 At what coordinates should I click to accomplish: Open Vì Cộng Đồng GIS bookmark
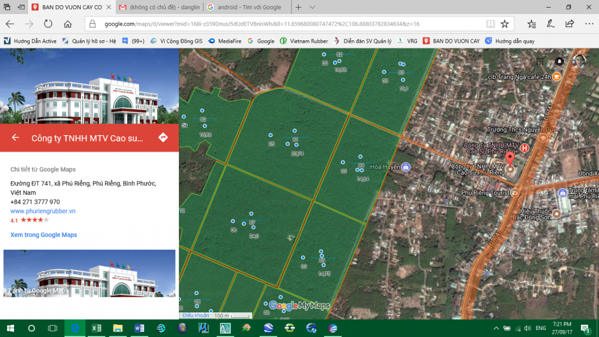pyautogui.click(x=177, y=42)
